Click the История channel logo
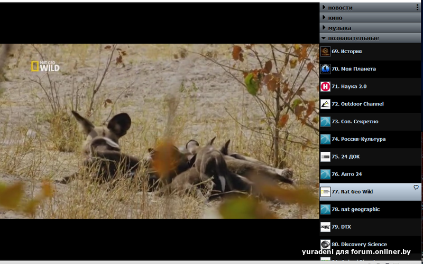The image size is (423, 264). 325,51
